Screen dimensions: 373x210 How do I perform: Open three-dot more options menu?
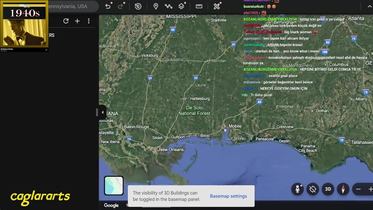pyautogui.click(x=89, y=21)
